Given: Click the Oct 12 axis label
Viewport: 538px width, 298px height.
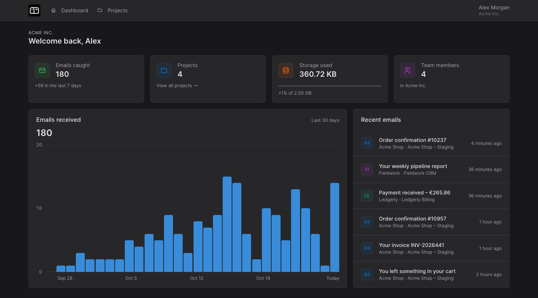Looking at the screenshot, I should click(197, 278).
